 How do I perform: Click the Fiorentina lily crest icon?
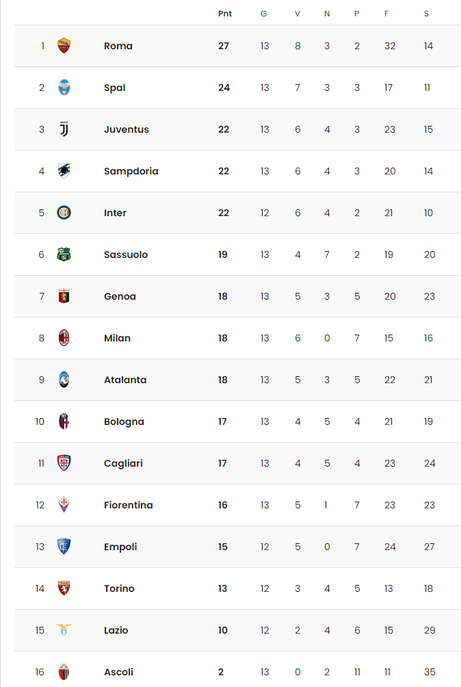click(64, 505)
